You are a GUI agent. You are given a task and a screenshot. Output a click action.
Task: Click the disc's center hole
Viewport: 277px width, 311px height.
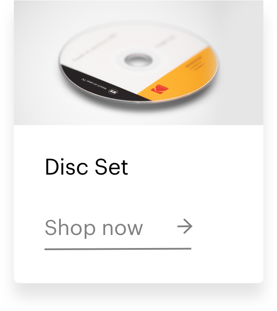pyautogui.click(x=138, y=60)
